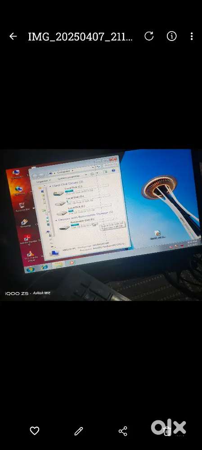Image resolution: width=202 pixels, height=450 pixels.
Task: Tap the trash delete icon
Action: tap(167, 431)
